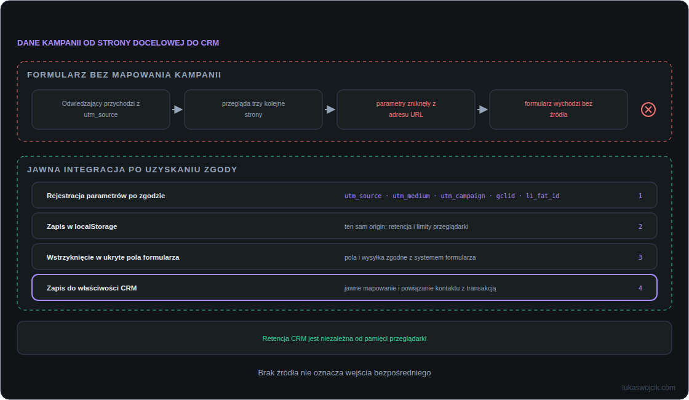Select the 'Odwiedzający przychodzi z utm_source' box

click(x=101, y=110)
